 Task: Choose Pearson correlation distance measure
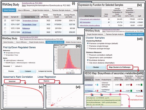[x=88, y=55]
